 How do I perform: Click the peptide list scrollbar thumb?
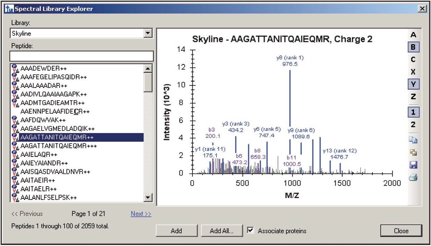[x=148, y=82]
